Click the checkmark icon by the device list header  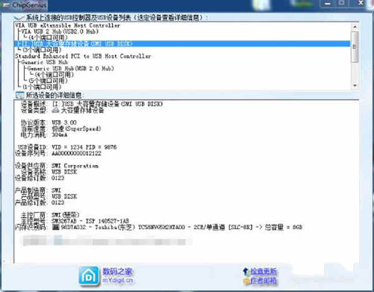(x=19, y=17)
